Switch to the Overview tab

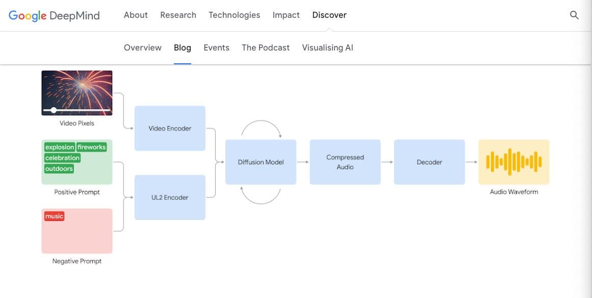point(143,48)
